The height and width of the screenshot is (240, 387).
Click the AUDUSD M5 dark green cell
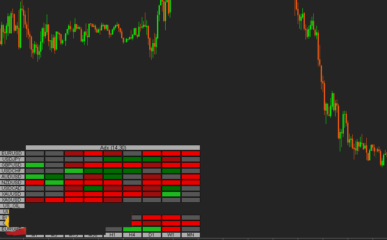coord(54,177)
